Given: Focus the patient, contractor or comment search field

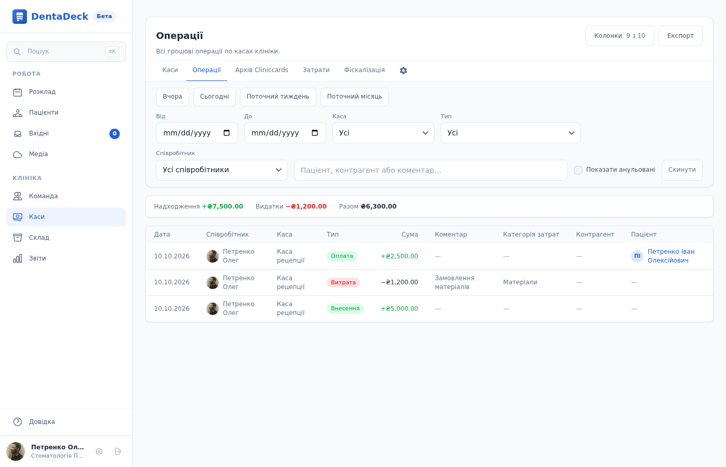Looking at the screenshot, I should coord(431,170).
